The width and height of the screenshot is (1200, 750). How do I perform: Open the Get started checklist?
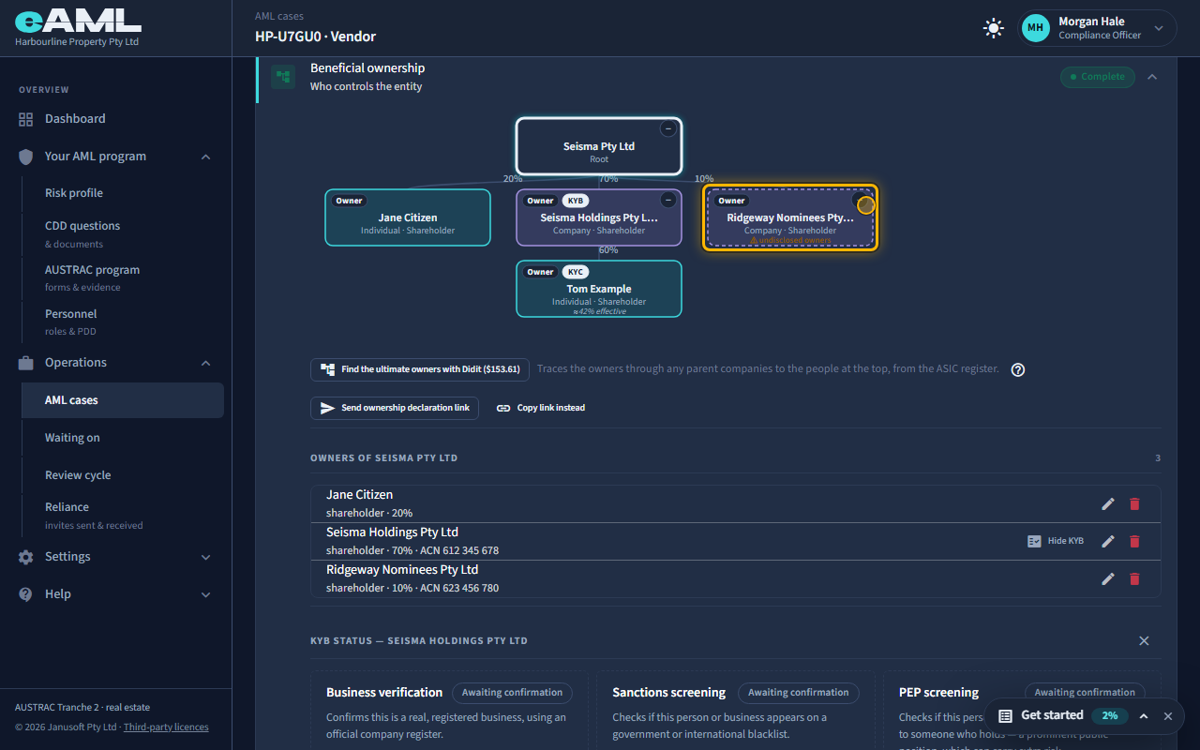pyautogui.click(x=1052, y=715)
